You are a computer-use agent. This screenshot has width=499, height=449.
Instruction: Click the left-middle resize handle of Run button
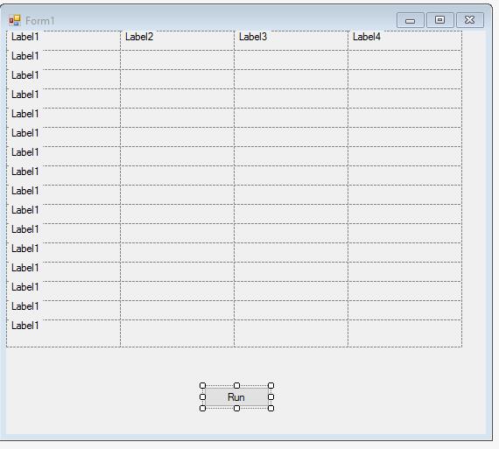[x=202, y=396]
